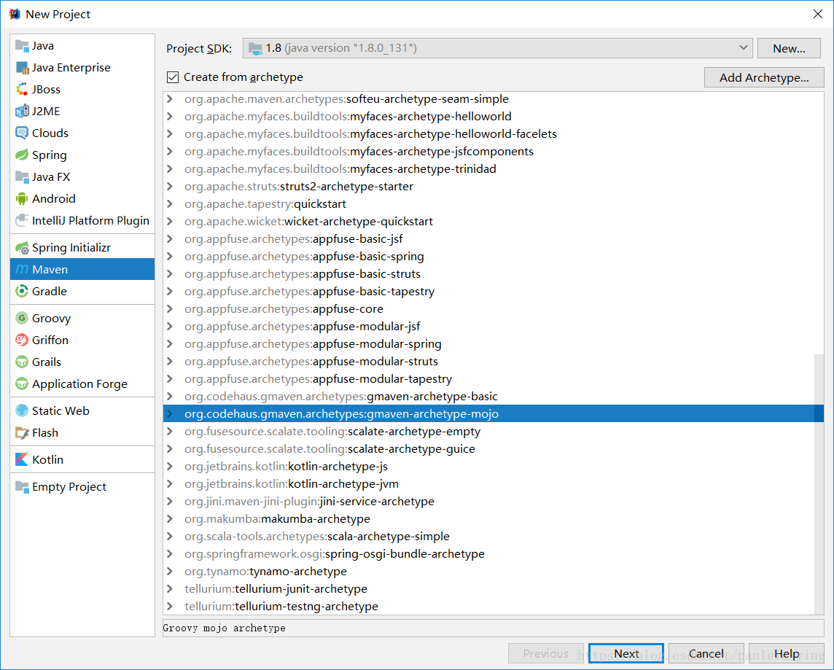Click the Java FX icon
Viewport: 834px width, 670px height.
tap(22, 176)
